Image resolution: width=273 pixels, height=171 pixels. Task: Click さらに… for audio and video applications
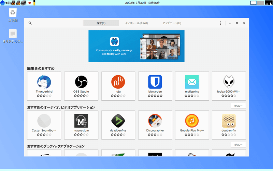coord(238,106)
